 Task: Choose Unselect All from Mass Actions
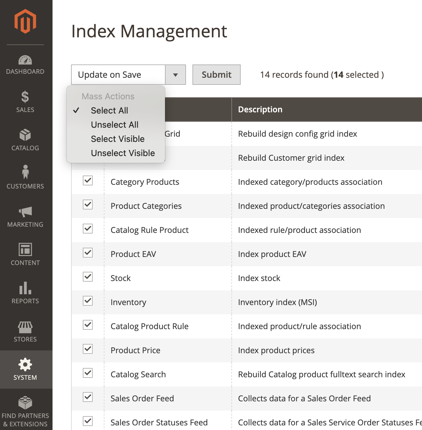(115, 125)
